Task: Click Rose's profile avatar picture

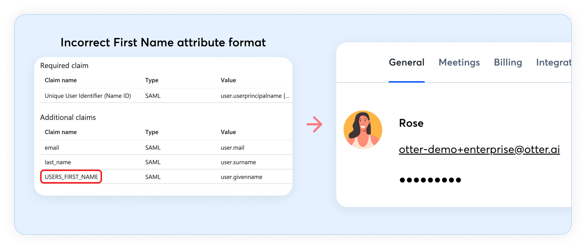Action: coord(363,130)
